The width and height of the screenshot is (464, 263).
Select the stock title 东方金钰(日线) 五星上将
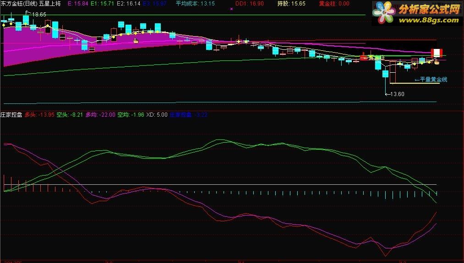(31, 4)
